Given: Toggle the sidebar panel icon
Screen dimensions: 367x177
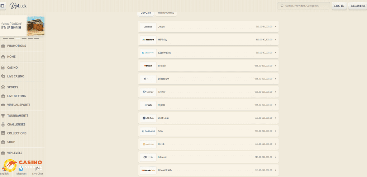Looking at the screenshot, I should point(3,6).
